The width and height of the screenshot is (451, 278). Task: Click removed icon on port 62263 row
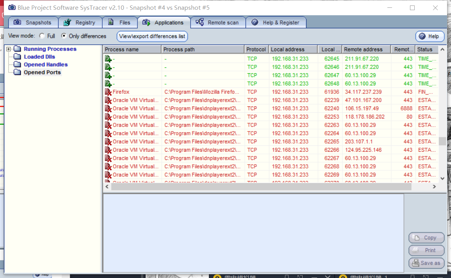tap(108, 125)
